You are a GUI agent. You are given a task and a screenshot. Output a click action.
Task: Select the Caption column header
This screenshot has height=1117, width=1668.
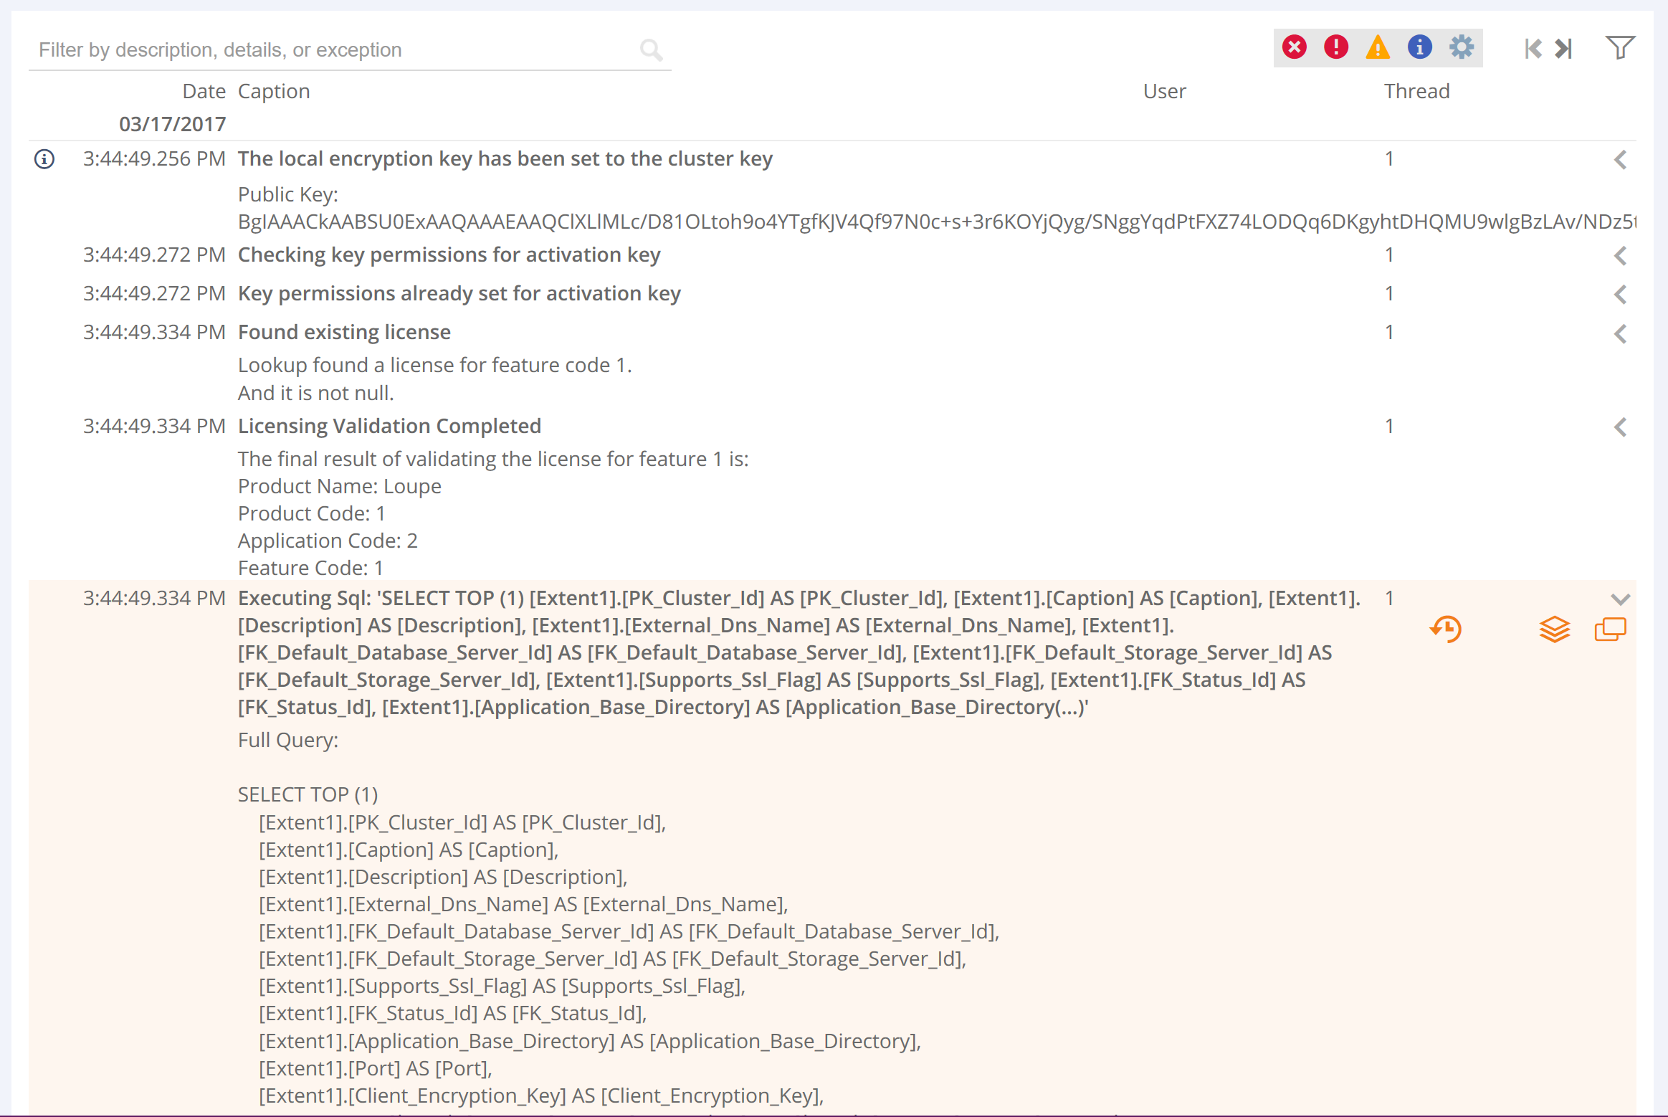pyautogui.click(x=274, y=92)
